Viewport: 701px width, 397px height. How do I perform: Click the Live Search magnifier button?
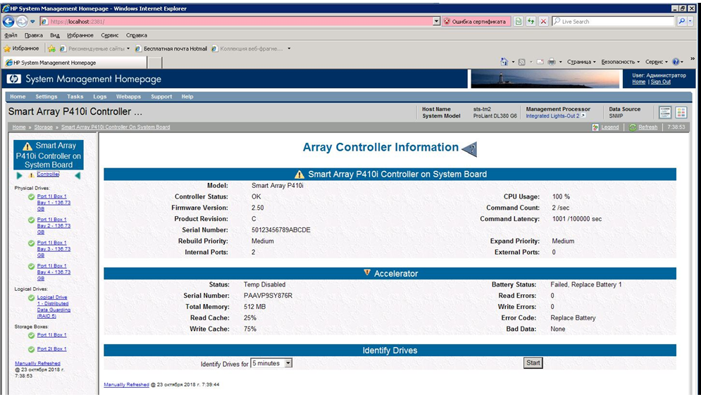click(681, 21)
